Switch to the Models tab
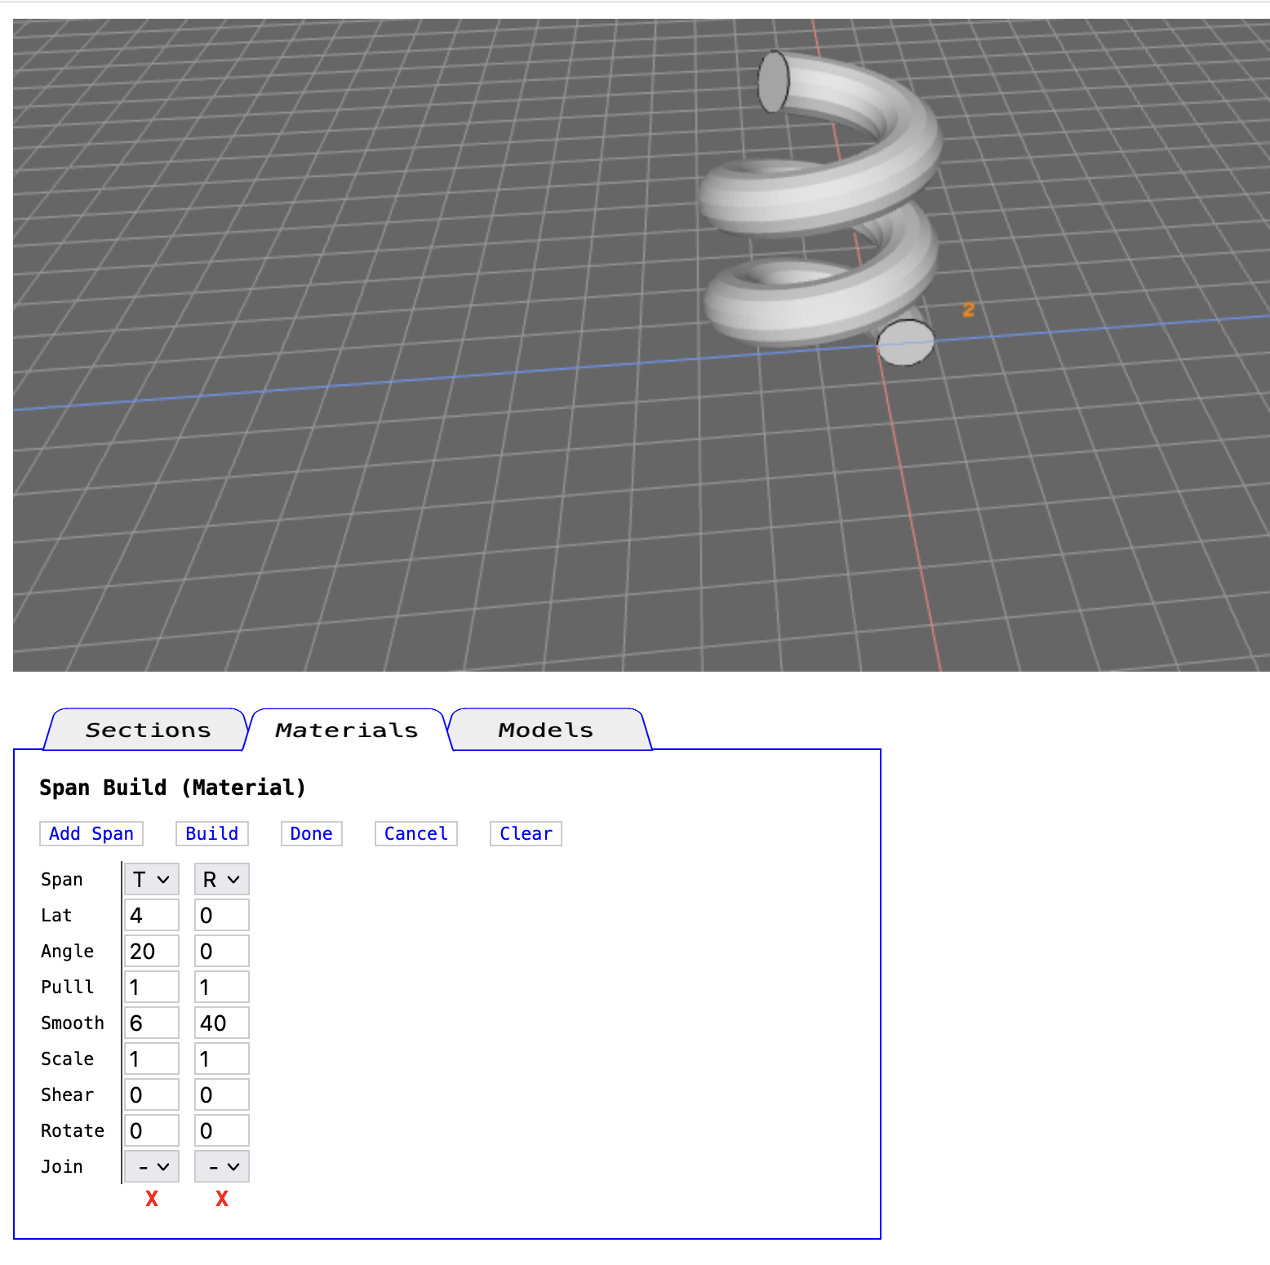Screen dimensions: 1270x1265 [545, 730]
